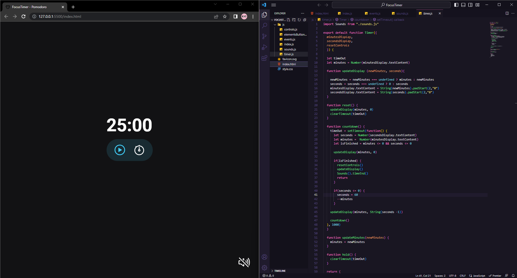This screenshot has height=278, width=517.
Task: Navigate back in VS Code editor
Action: 319,5
